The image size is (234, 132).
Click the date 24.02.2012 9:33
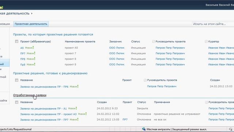[107, 109]
